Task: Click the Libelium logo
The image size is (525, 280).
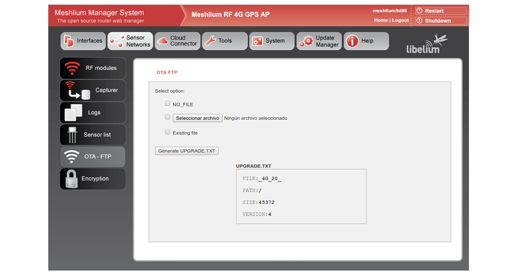Action: pyautogui.click(x=427, y=43)
